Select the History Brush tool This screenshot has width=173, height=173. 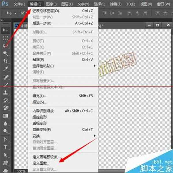[x=5, y=100]
